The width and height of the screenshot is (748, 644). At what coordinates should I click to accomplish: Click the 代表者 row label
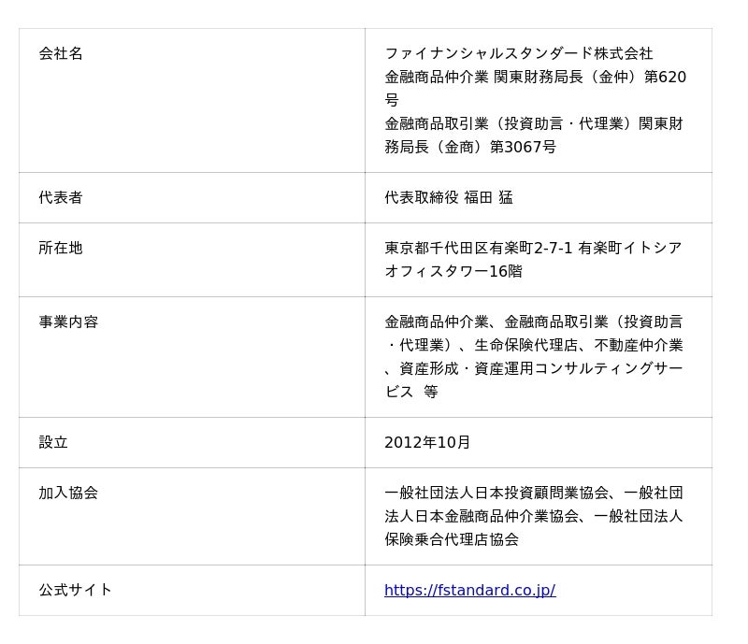pos(61,198)
